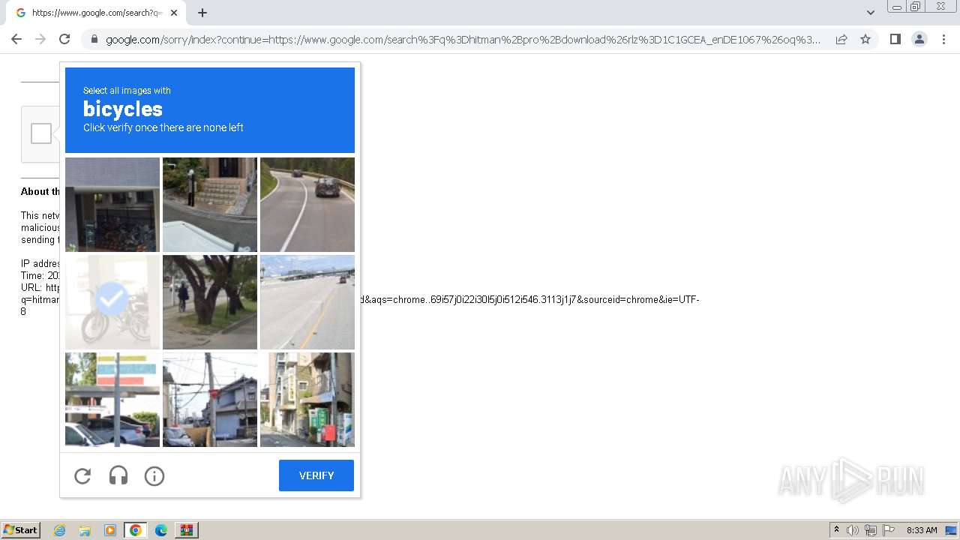Select tile with gas station signpost
This screenshot has height=540, width=960.
(112, 400)
